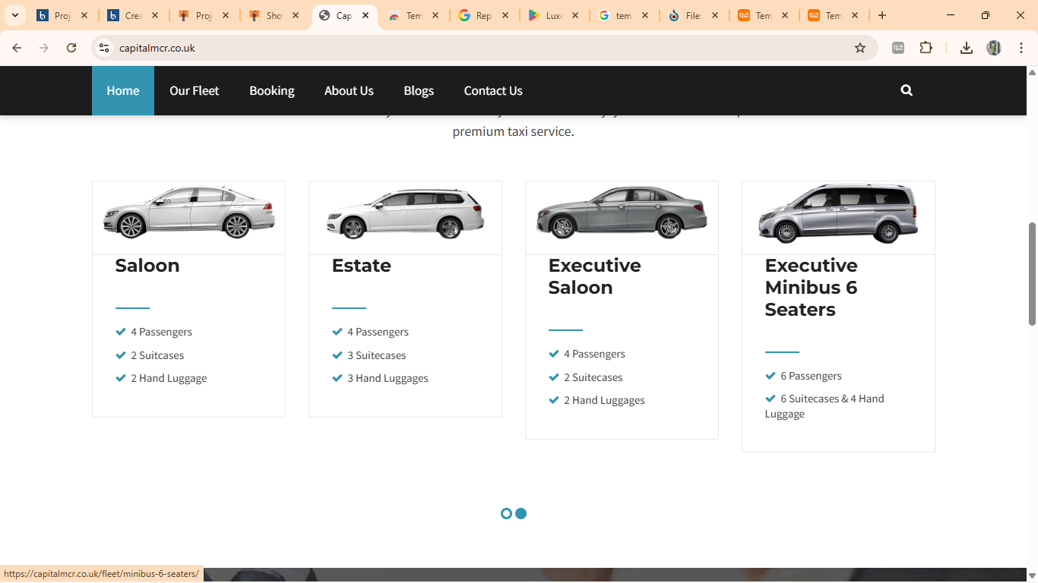Expand the tab search dropdown arrow
Screen dimensions: 1038x583
pyautogui.click(x=14, y=15)
